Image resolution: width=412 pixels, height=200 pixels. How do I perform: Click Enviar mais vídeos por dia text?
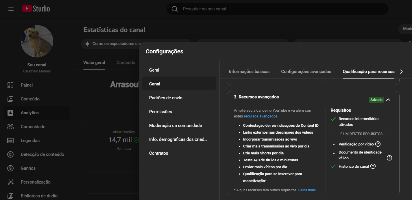[265, 167]
